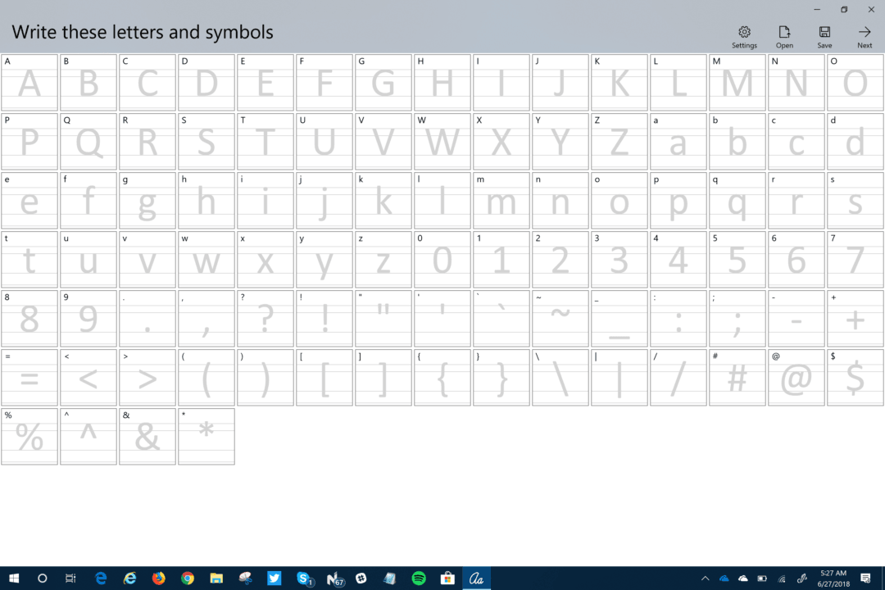The width and height of the screenshot is (885, 590).
Task: Open the Start menu
Action: [15, 579]
